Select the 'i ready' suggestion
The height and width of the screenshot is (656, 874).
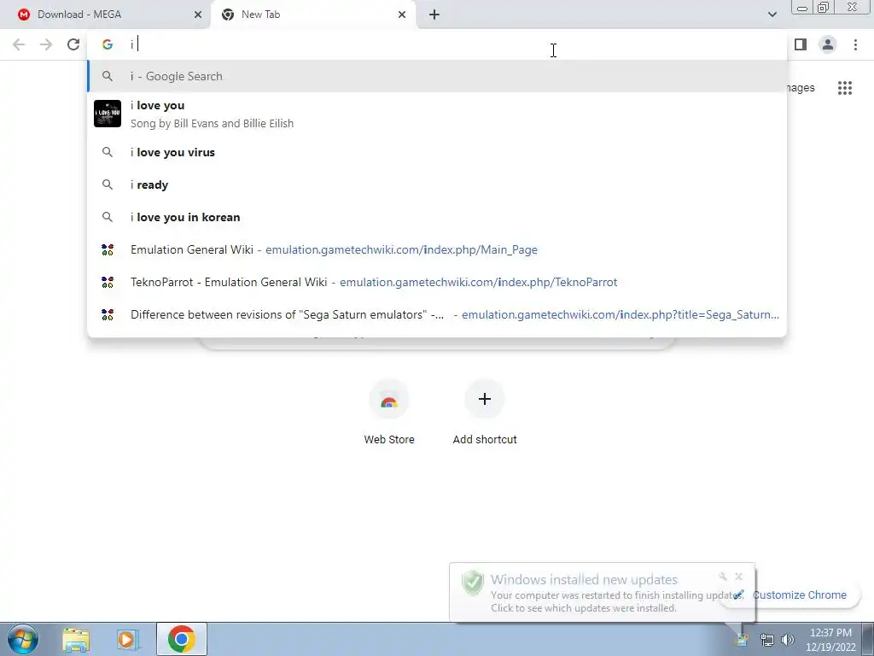[437, 184]
